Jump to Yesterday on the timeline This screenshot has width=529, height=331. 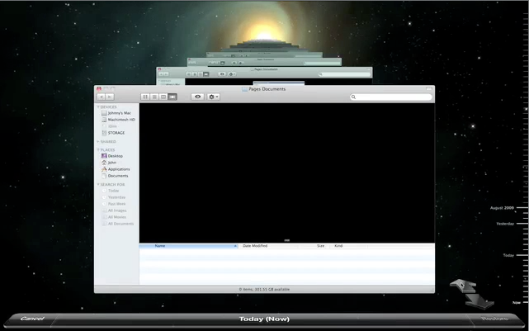pyautogui.click(x=505, y=224)
